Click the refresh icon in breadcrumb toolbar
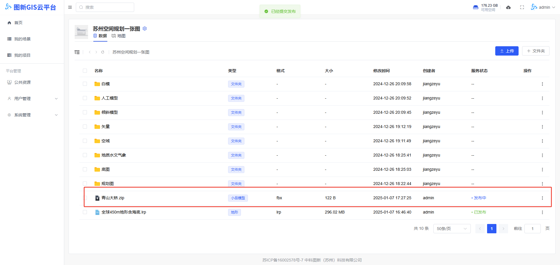 103,52
